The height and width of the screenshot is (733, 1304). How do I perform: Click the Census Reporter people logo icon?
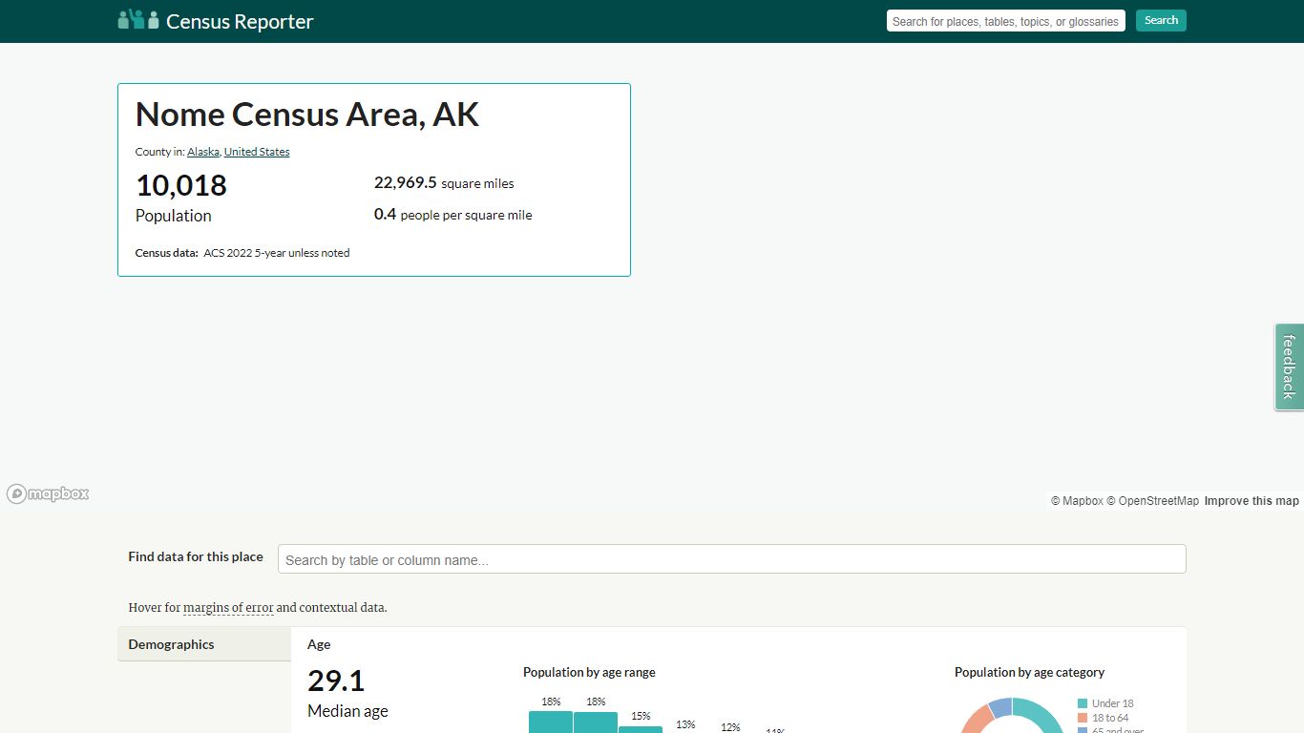pyautogui.click(x=138, y=19)
